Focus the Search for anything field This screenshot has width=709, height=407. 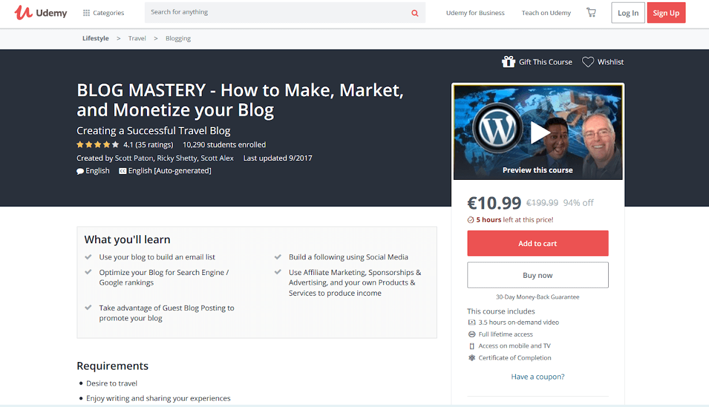click(x=277, y=13)
